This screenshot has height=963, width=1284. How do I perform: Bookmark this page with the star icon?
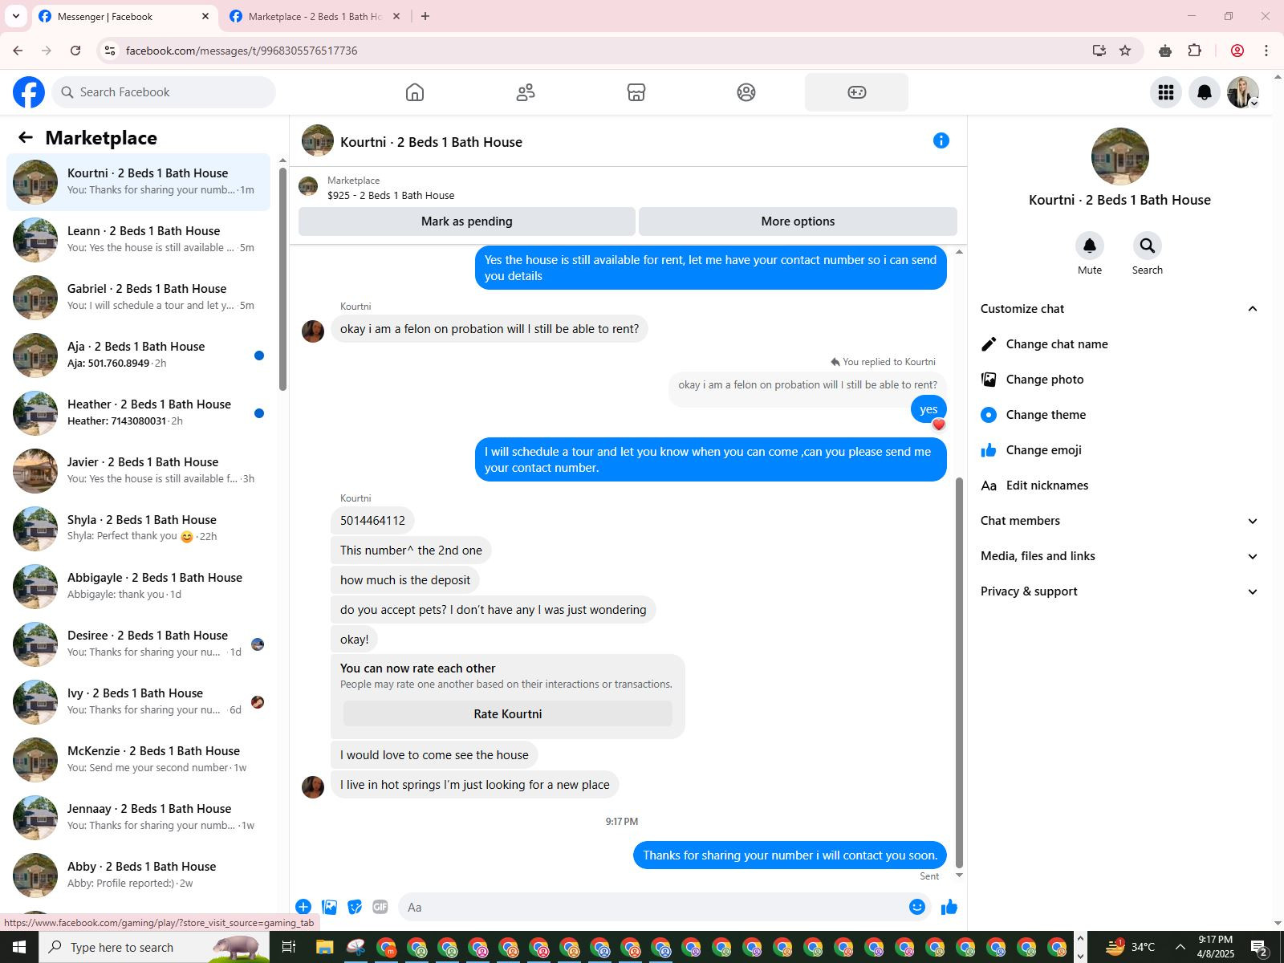(1125, 51)
